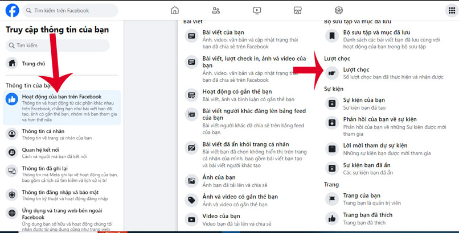
Task: Focus the Tìm kiếm trên Facebook search box
Action: [70, 10]
